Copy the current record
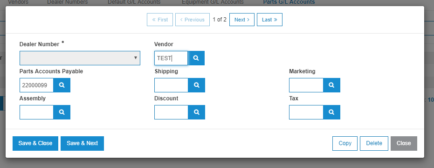Screen dimensions: 434x168 (345, 143)
